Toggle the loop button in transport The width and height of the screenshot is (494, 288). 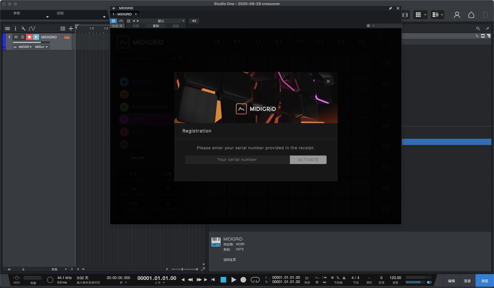coord(255,280)
